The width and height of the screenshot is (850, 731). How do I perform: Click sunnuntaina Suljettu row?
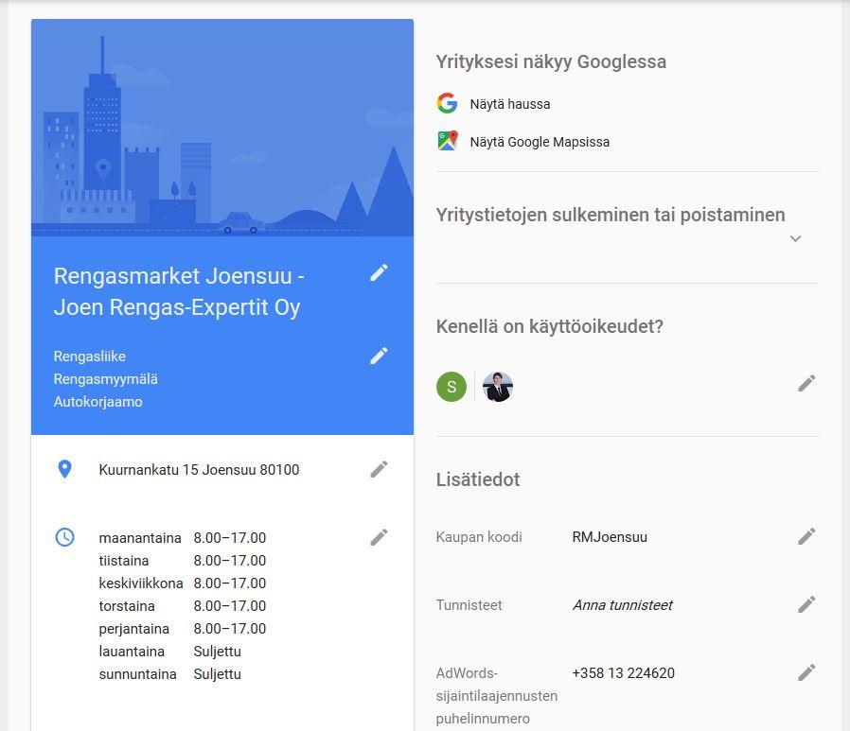tap(169, 674)
